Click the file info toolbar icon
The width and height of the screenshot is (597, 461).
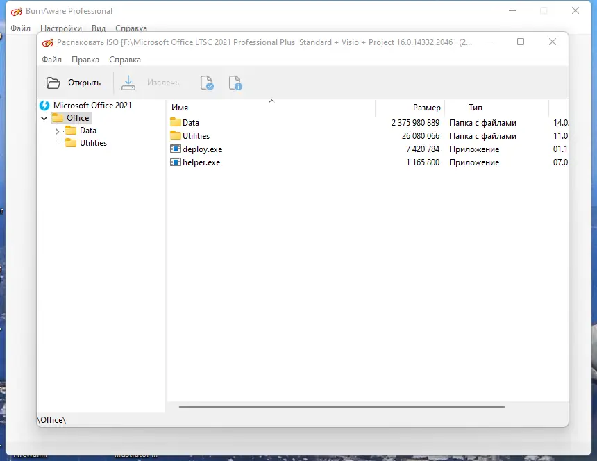(x=235, y=83)
